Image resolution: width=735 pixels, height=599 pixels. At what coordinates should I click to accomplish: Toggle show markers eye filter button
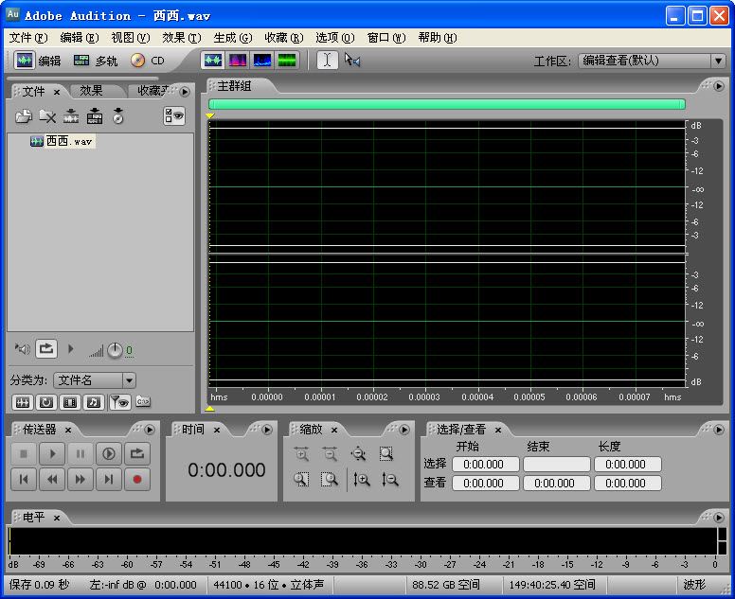[120, 402]
